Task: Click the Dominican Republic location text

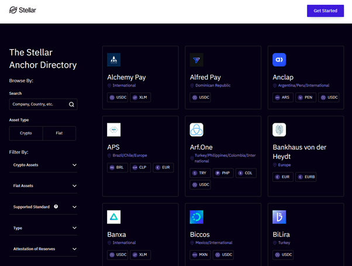Action: tap(213, 85)
